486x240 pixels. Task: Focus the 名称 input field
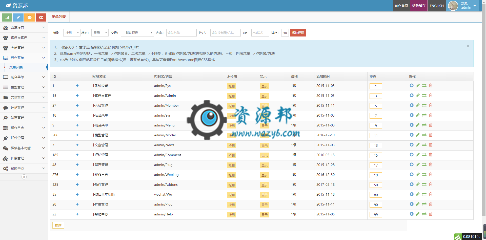tap(181, 33)
